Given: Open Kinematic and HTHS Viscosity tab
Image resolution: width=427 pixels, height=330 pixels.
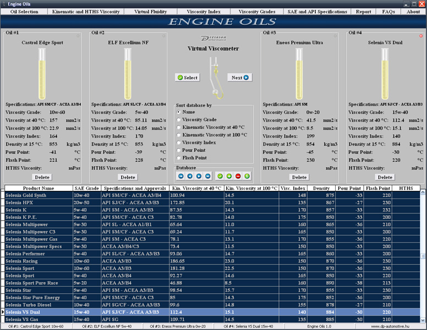Looking at the screenshot, I should point(86,12).
